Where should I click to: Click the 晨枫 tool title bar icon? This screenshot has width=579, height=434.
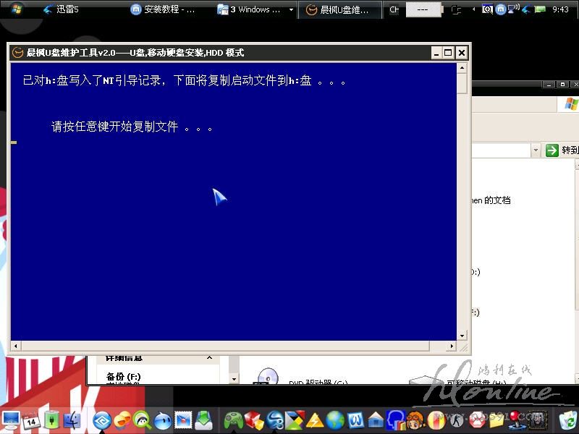17,53
